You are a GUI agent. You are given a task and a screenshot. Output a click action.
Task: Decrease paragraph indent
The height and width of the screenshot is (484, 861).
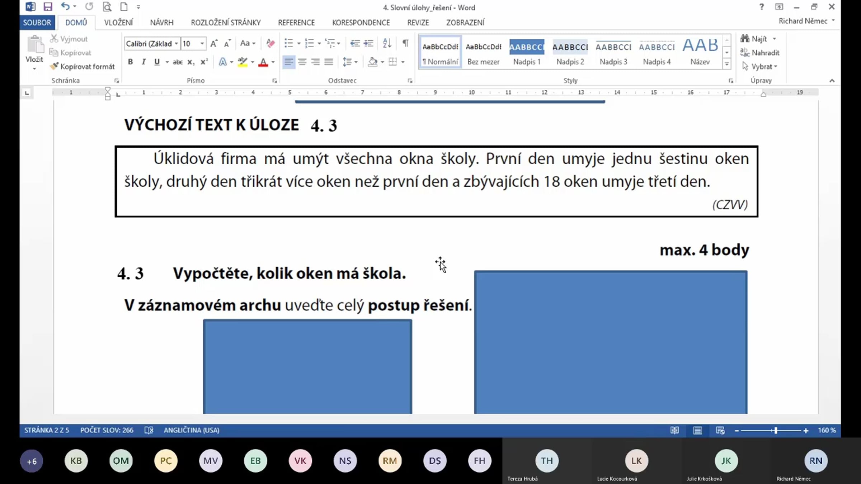click(355, 43)
